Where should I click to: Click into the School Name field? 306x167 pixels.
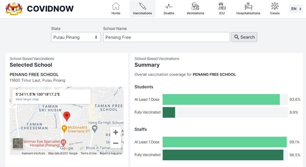166,37
